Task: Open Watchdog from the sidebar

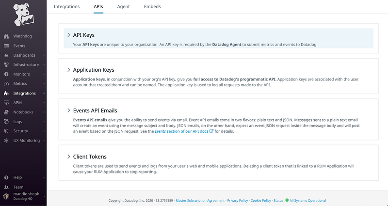Action: [x=22, y=36]
